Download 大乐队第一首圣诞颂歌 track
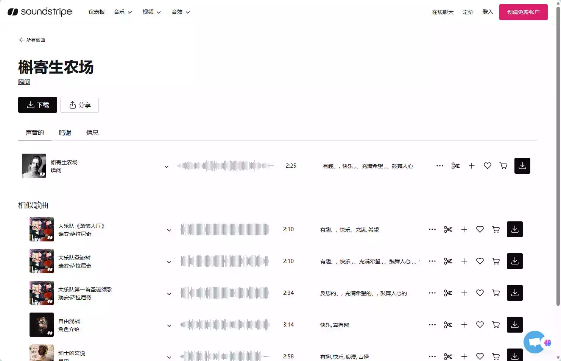 tap(515, 293)
